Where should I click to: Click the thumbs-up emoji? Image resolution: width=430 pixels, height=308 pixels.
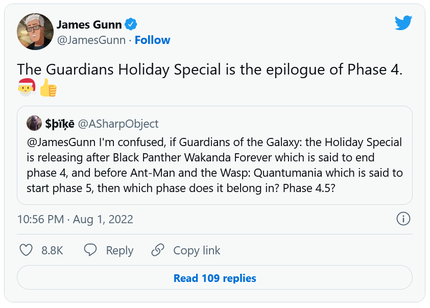(48, 87)
